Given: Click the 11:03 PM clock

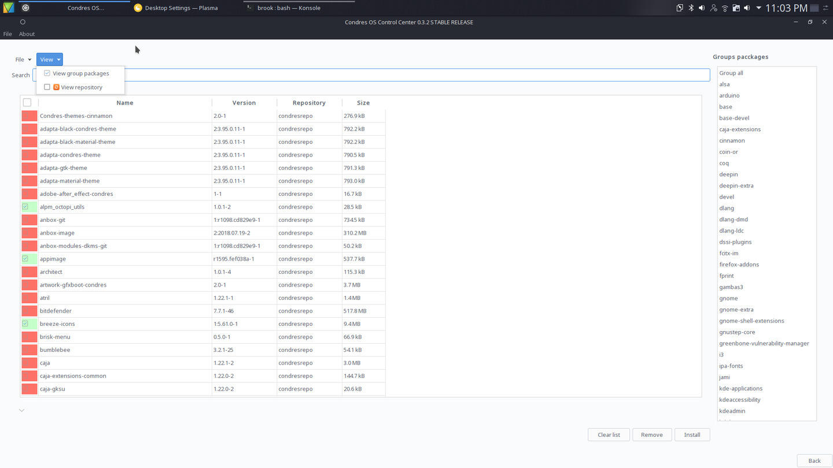Looking at the screenshot, I should [x=786, y=8].
